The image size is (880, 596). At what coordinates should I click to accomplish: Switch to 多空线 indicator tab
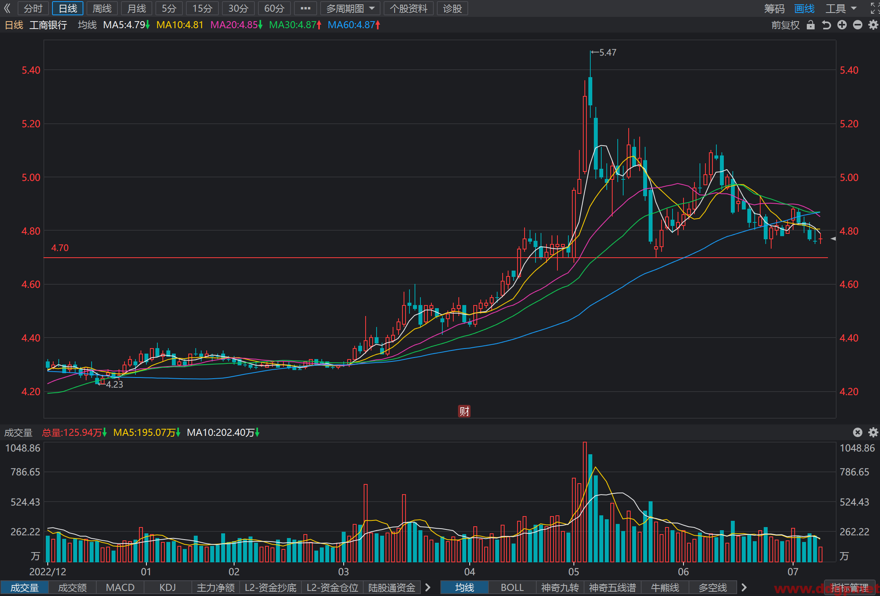pos(713,587)
